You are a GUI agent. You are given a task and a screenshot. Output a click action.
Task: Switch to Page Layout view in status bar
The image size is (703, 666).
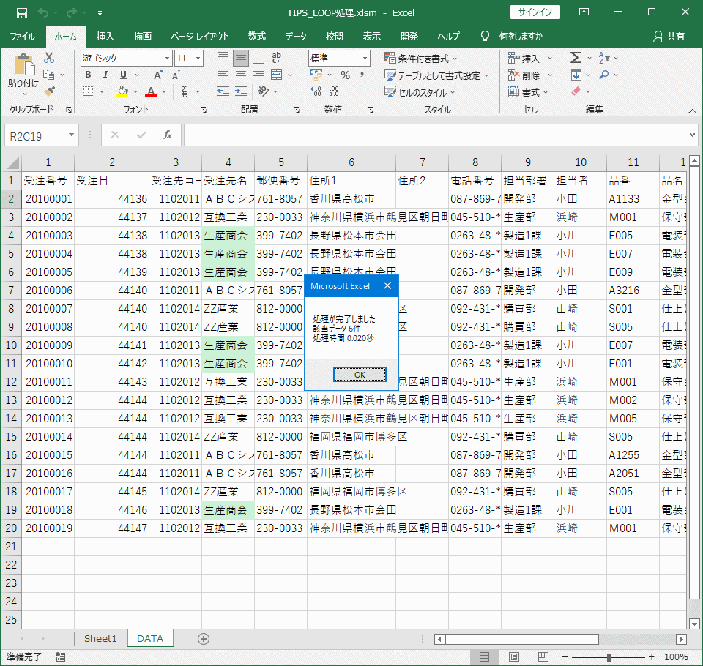[x=514, y=657]
